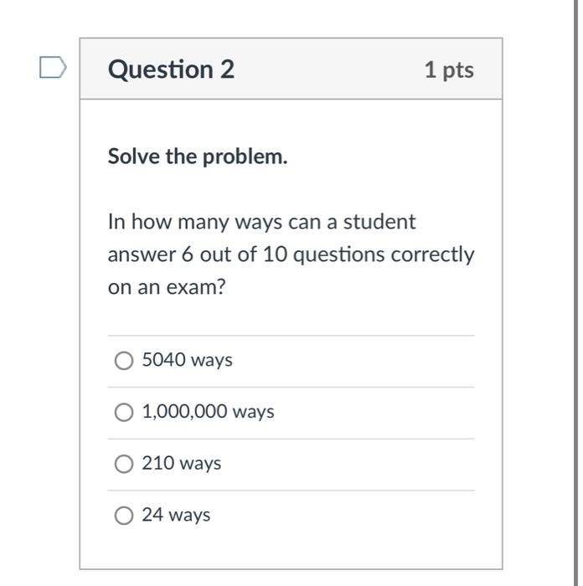This screenshot has width=583, height=586.
Task: Click the "24 ways" answer label
Action: pos(176,515)
